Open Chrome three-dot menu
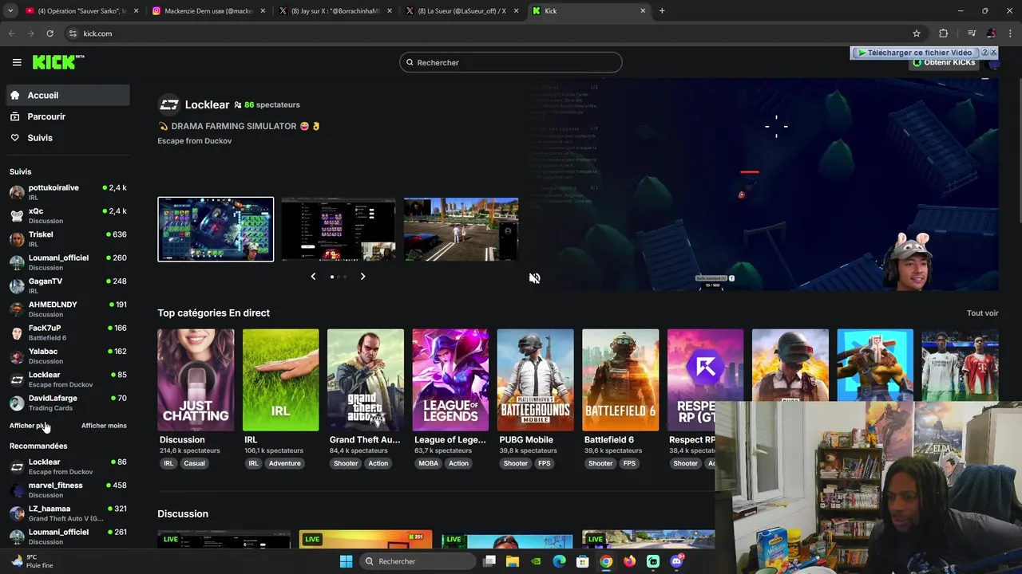The width and height of the screenshot is (1022, 574). (x=1009, y=33)
